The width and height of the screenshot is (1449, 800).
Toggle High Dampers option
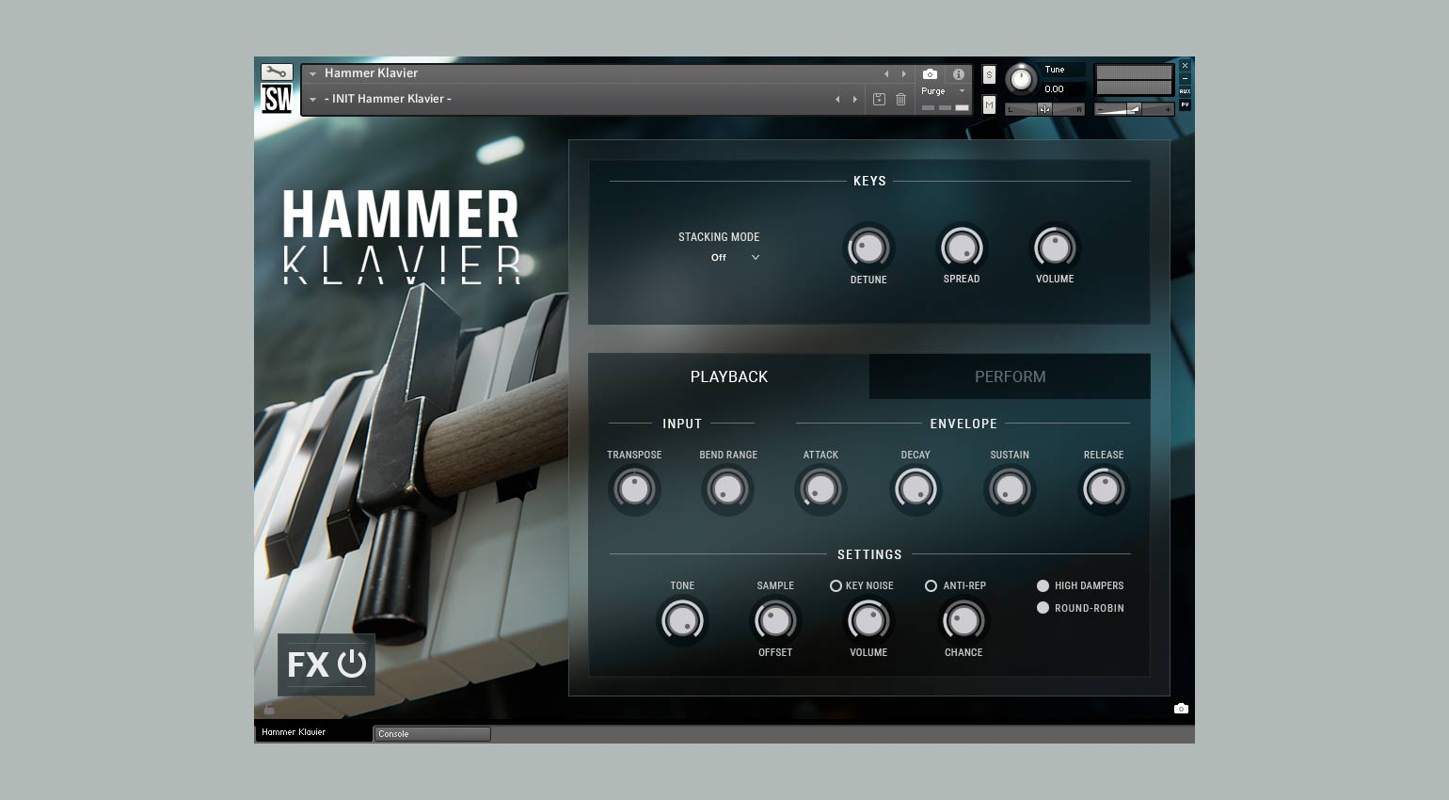tap(1043, 585)
